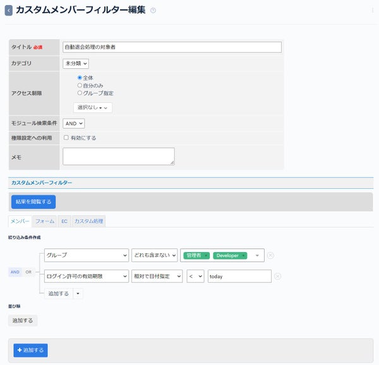
Task: Select the 全体 access radio button
Action: 80,78
